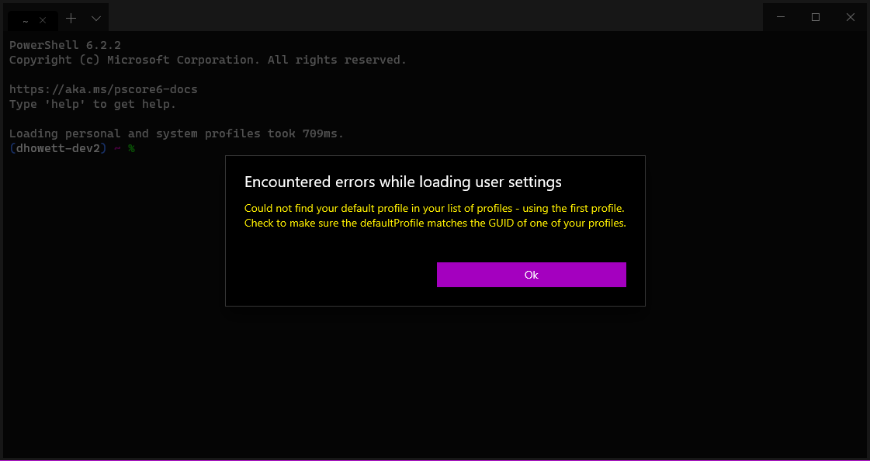Click the dhowett-dev2 hostname in the prompt
This screenshot has height=461, width=870.
pos(57,147)
